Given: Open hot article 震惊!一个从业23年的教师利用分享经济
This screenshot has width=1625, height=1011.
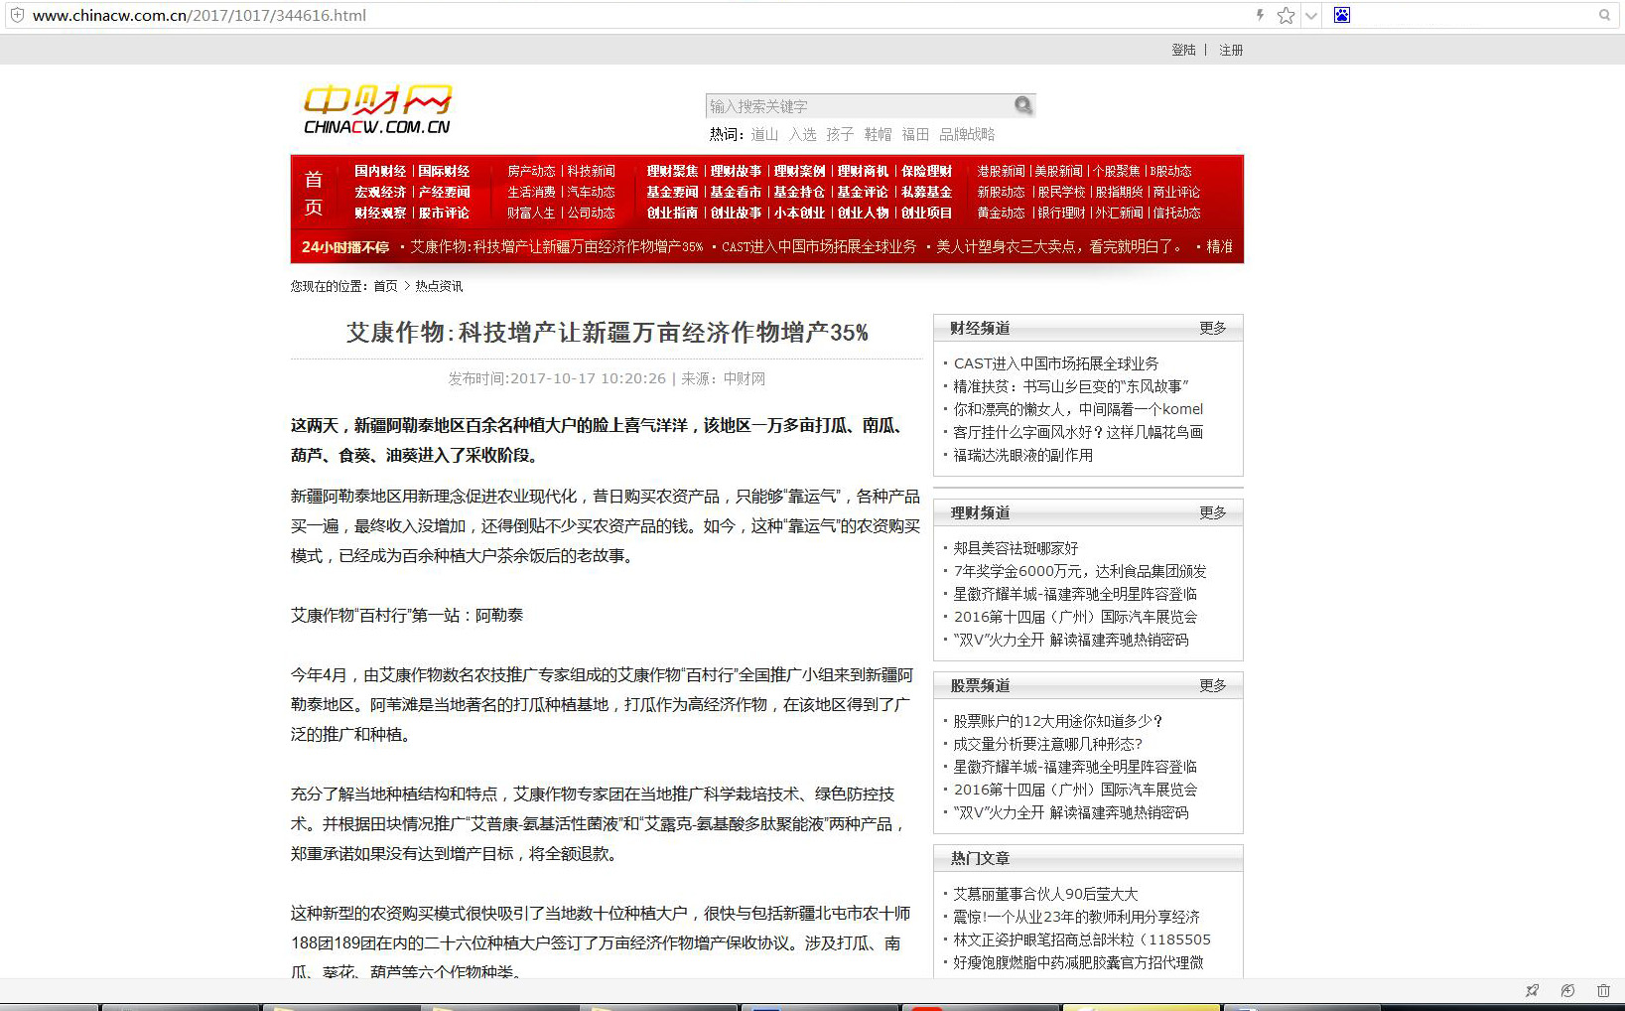Looking at the screenshot, I should coord(1077,917).
